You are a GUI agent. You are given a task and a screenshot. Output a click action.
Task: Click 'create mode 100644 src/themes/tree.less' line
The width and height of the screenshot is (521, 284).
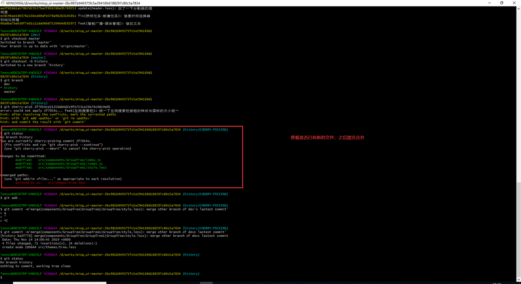click(39, 247)
